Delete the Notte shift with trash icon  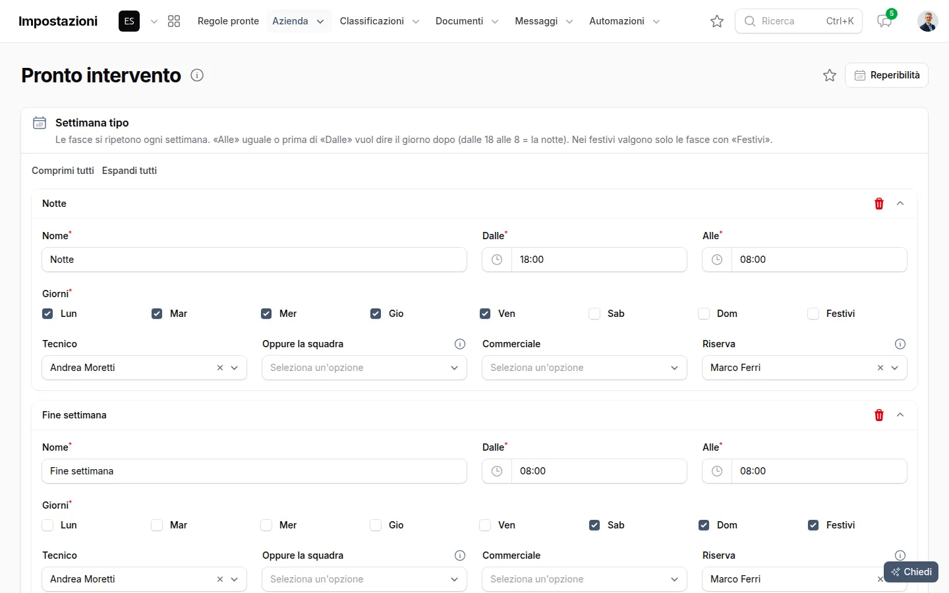(879, 204)
